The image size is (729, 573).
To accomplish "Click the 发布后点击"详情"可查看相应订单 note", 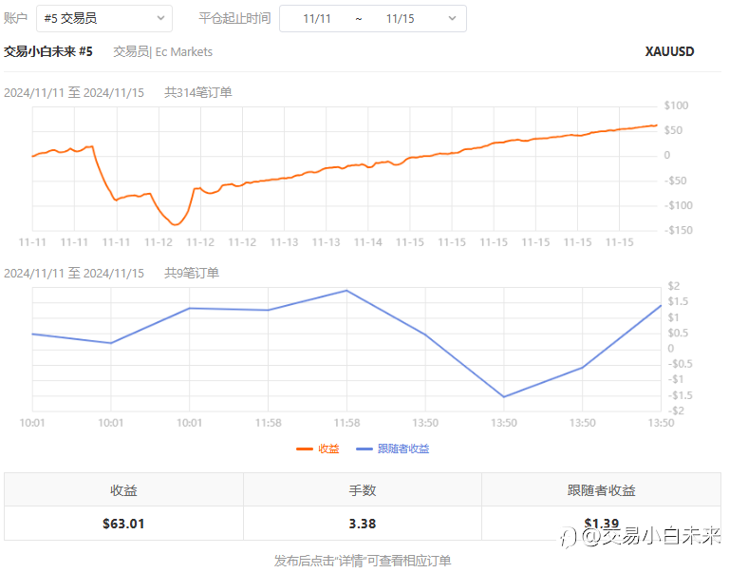I will coord(363,561).
